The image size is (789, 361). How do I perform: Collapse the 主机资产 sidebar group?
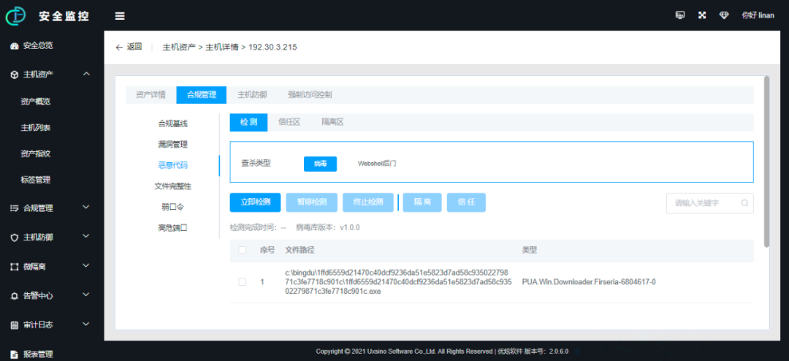coord(86,74)
